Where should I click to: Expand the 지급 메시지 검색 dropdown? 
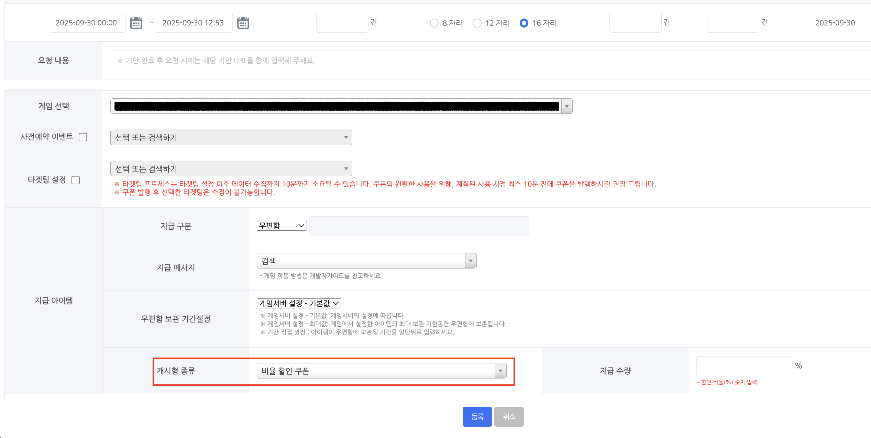pos(366,261)
